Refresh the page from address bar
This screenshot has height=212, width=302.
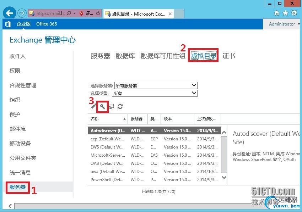pos(98,13)
